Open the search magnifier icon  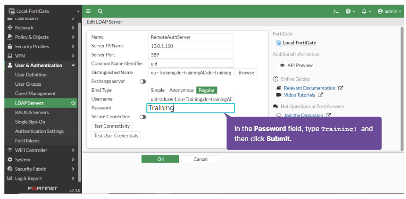(x=100, y=11)
